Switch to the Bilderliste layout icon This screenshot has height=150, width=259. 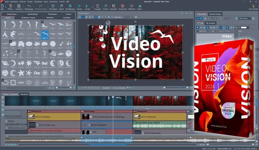coord(132,6)
